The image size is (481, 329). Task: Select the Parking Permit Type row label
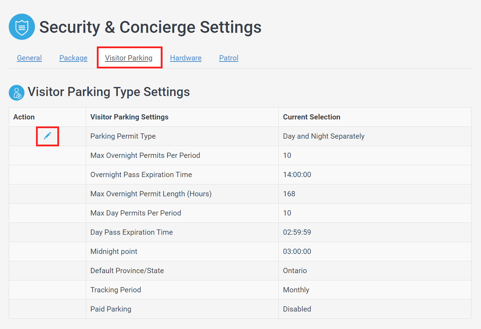pos(123,136)
